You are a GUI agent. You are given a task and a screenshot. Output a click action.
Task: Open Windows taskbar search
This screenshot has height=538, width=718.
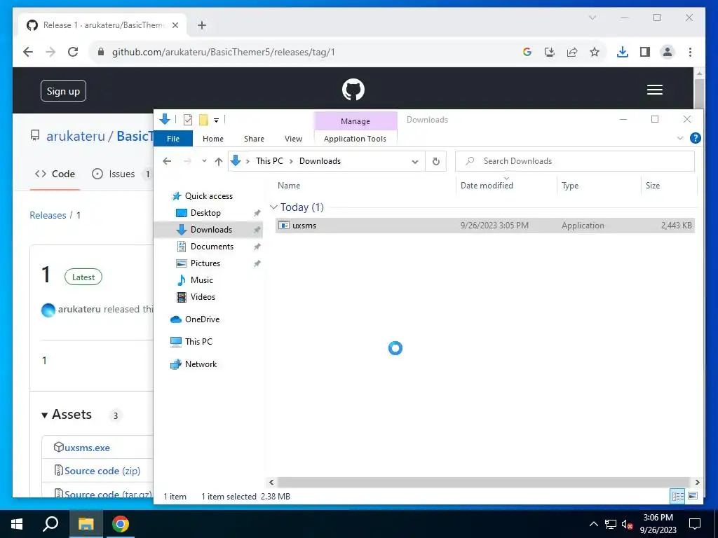tap(50, 524)
